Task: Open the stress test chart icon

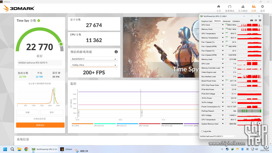Action: click(243, 7)
